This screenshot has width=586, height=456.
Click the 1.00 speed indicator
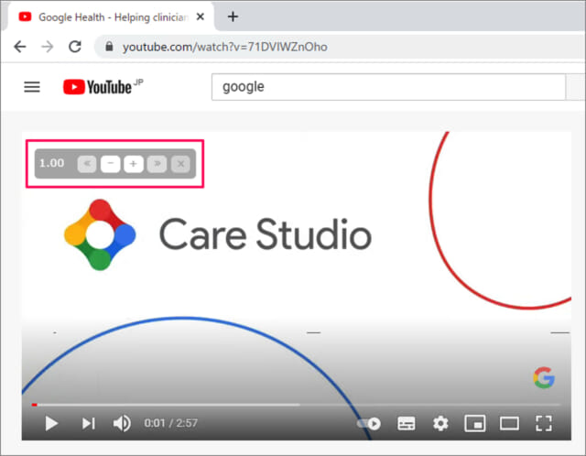[52, 163]
